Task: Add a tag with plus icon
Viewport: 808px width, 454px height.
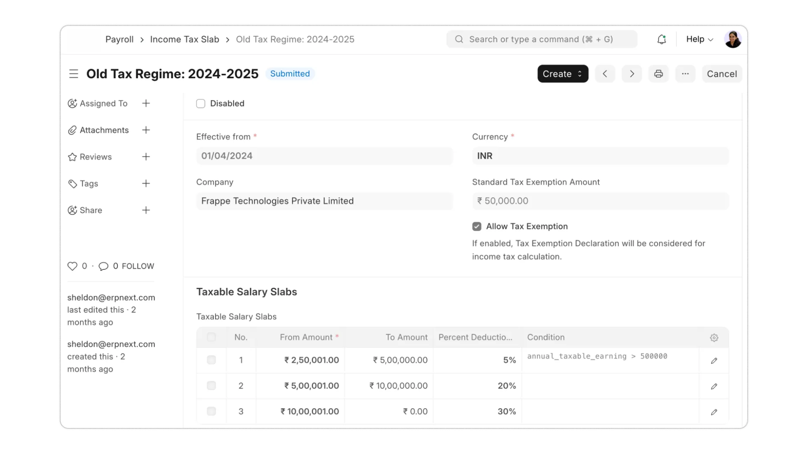Action: (146, 184)
